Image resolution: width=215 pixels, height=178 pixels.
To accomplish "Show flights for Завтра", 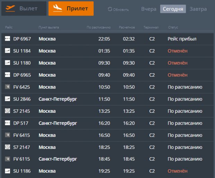I will pyautogui.click(x=198, y=9).
